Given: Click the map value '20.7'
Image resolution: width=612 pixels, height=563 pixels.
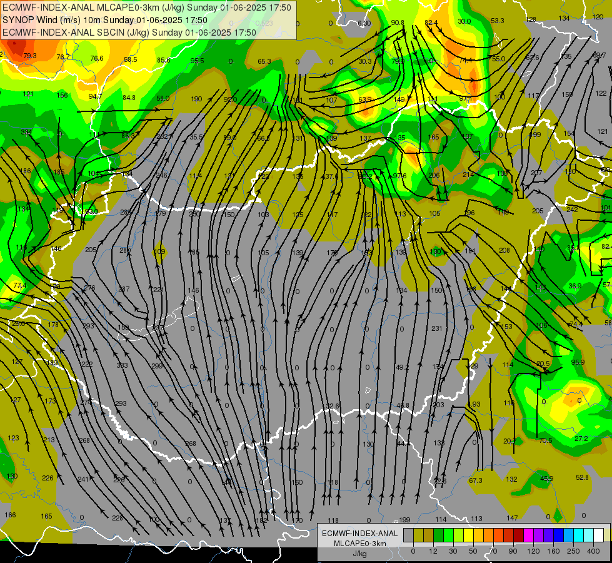Looking at the screenshot, I should coord(509,441).
